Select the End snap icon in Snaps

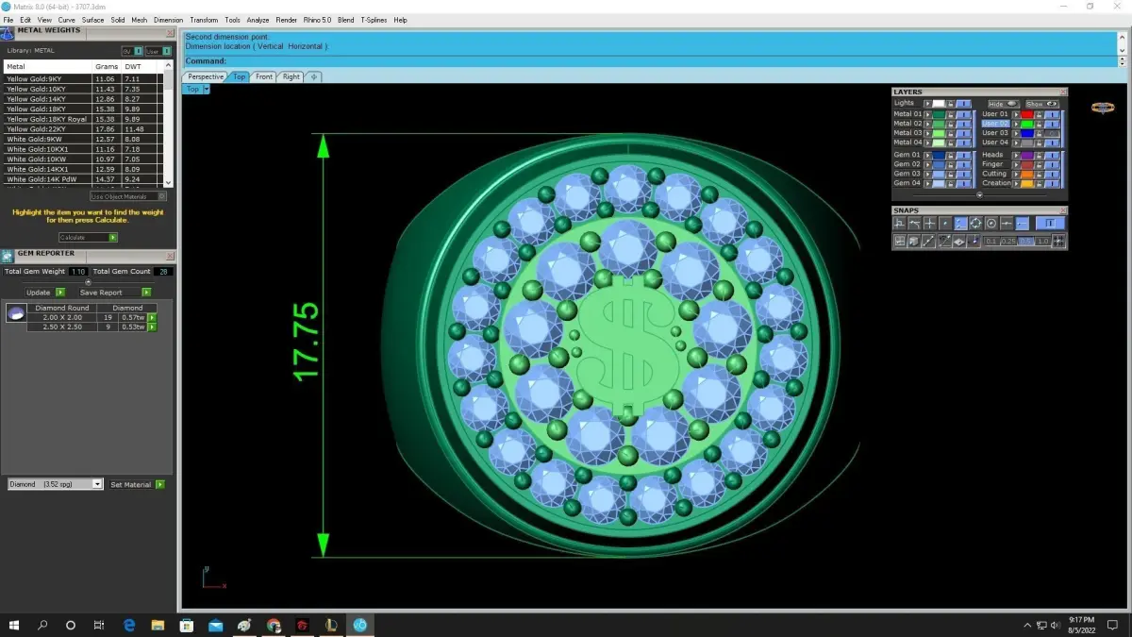pos(1022,224)
